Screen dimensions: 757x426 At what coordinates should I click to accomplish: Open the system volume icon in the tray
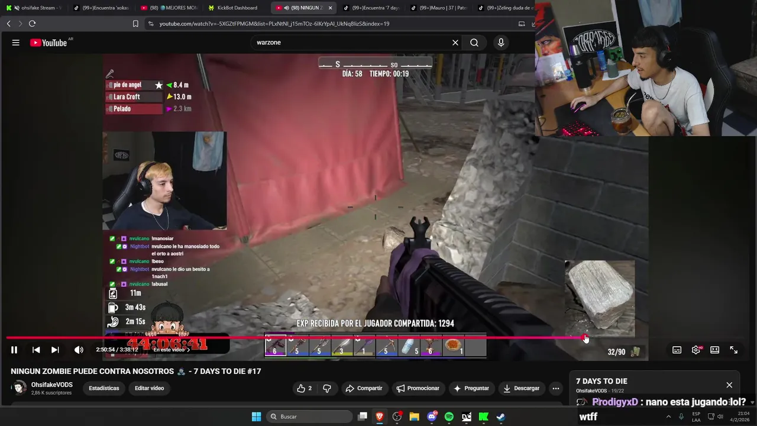tap(720, 417)
